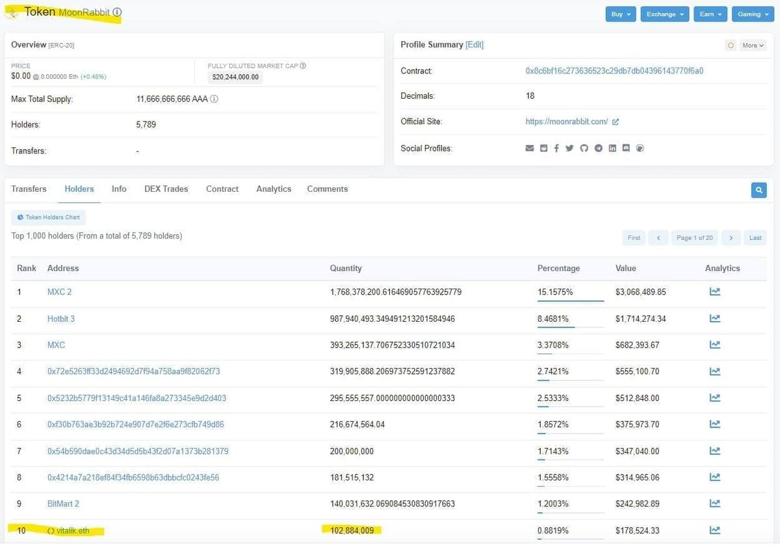Visit the moonrabbit.com official site link
Image resolution: width=780 pixels, height=546 pixels.
pos(567,122)
